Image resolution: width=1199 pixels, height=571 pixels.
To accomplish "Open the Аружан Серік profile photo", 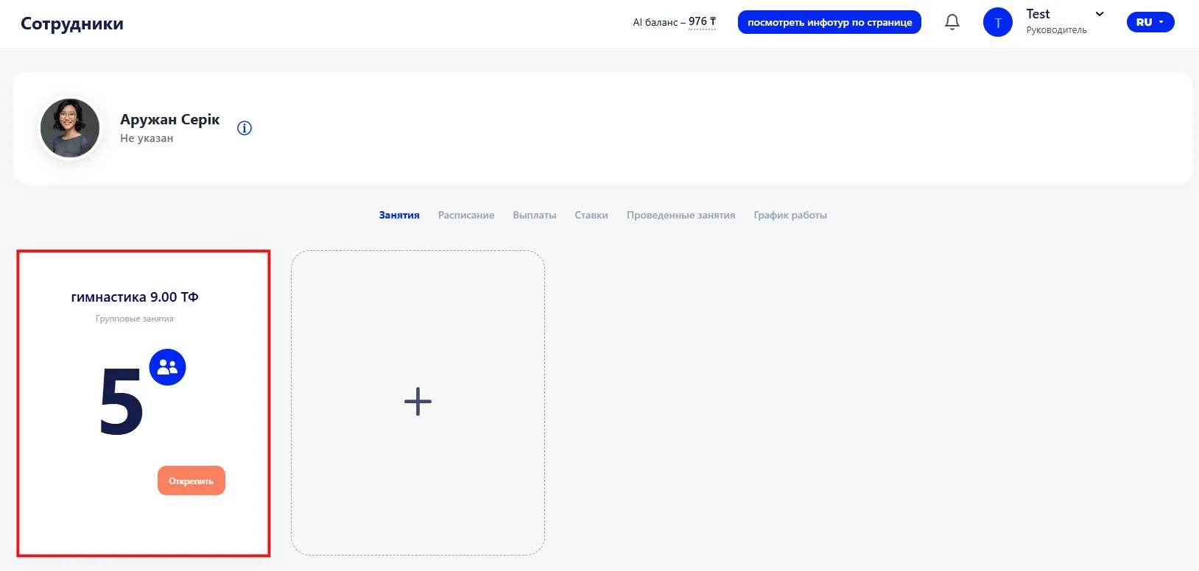I will coord(70,128).
